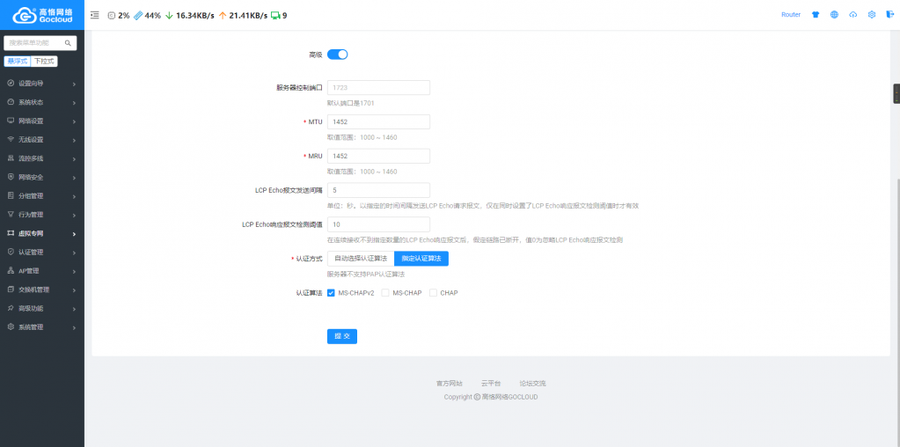900x447 pixels.
Task: Click the CPU usage icon showing 2%
Action: (x=112, y=16)
